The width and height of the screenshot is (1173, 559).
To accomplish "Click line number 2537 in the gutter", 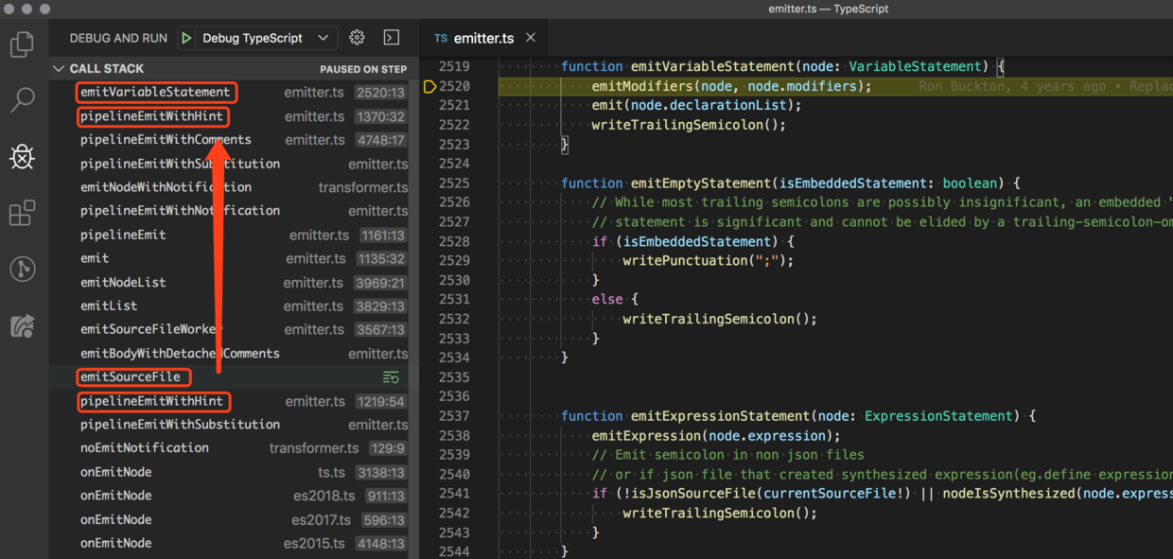I will (454, 416).
